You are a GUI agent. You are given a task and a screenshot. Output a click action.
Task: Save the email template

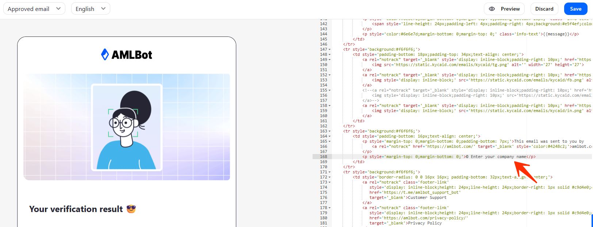pos(575,9)
